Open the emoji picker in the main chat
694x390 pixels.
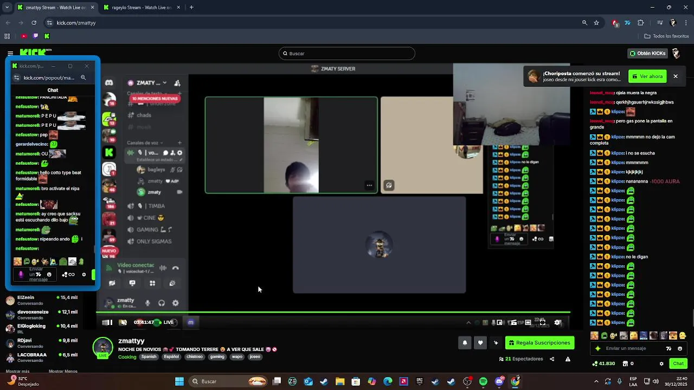click(680, 348)
